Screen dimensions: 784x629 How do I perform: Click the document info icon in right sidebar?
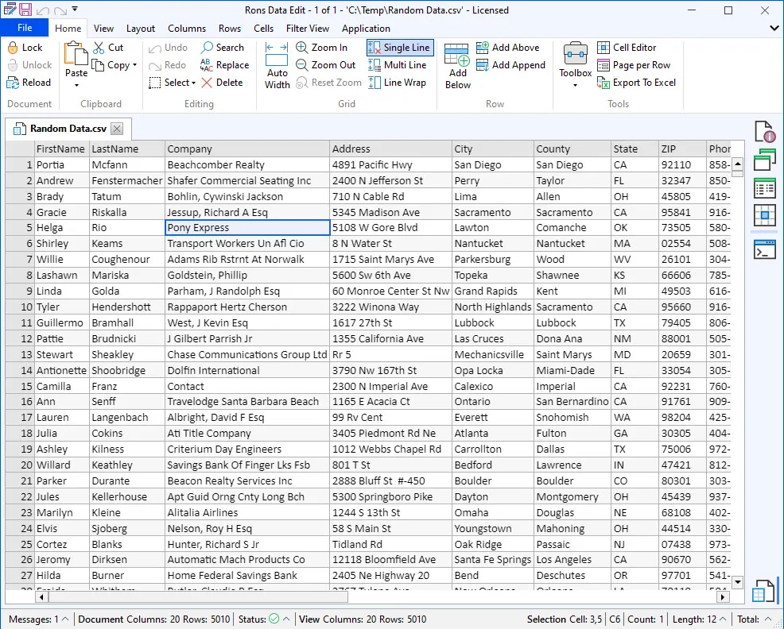pyautogui.click(x=764, y=130)
